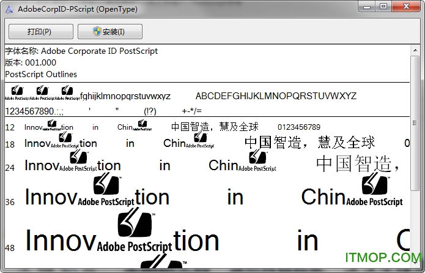Click the 打印(P) print button

(40, 31)
